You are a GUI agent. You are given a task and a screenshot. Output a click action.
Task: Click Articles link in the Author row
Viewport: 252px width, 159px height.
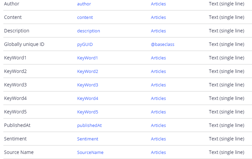[158, 4]
